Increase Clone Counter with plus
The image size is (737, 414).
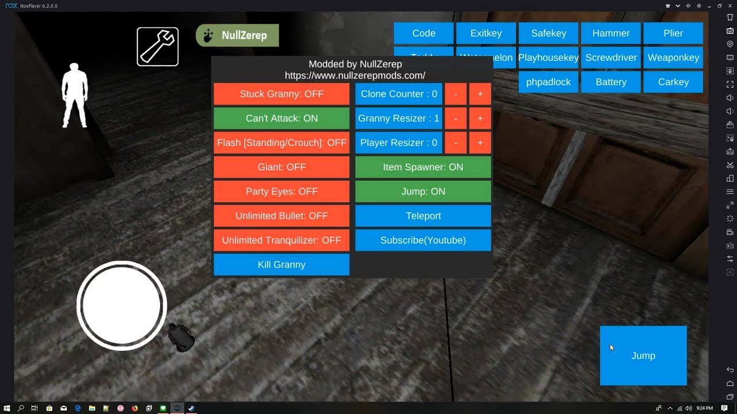tap(480, 94)
